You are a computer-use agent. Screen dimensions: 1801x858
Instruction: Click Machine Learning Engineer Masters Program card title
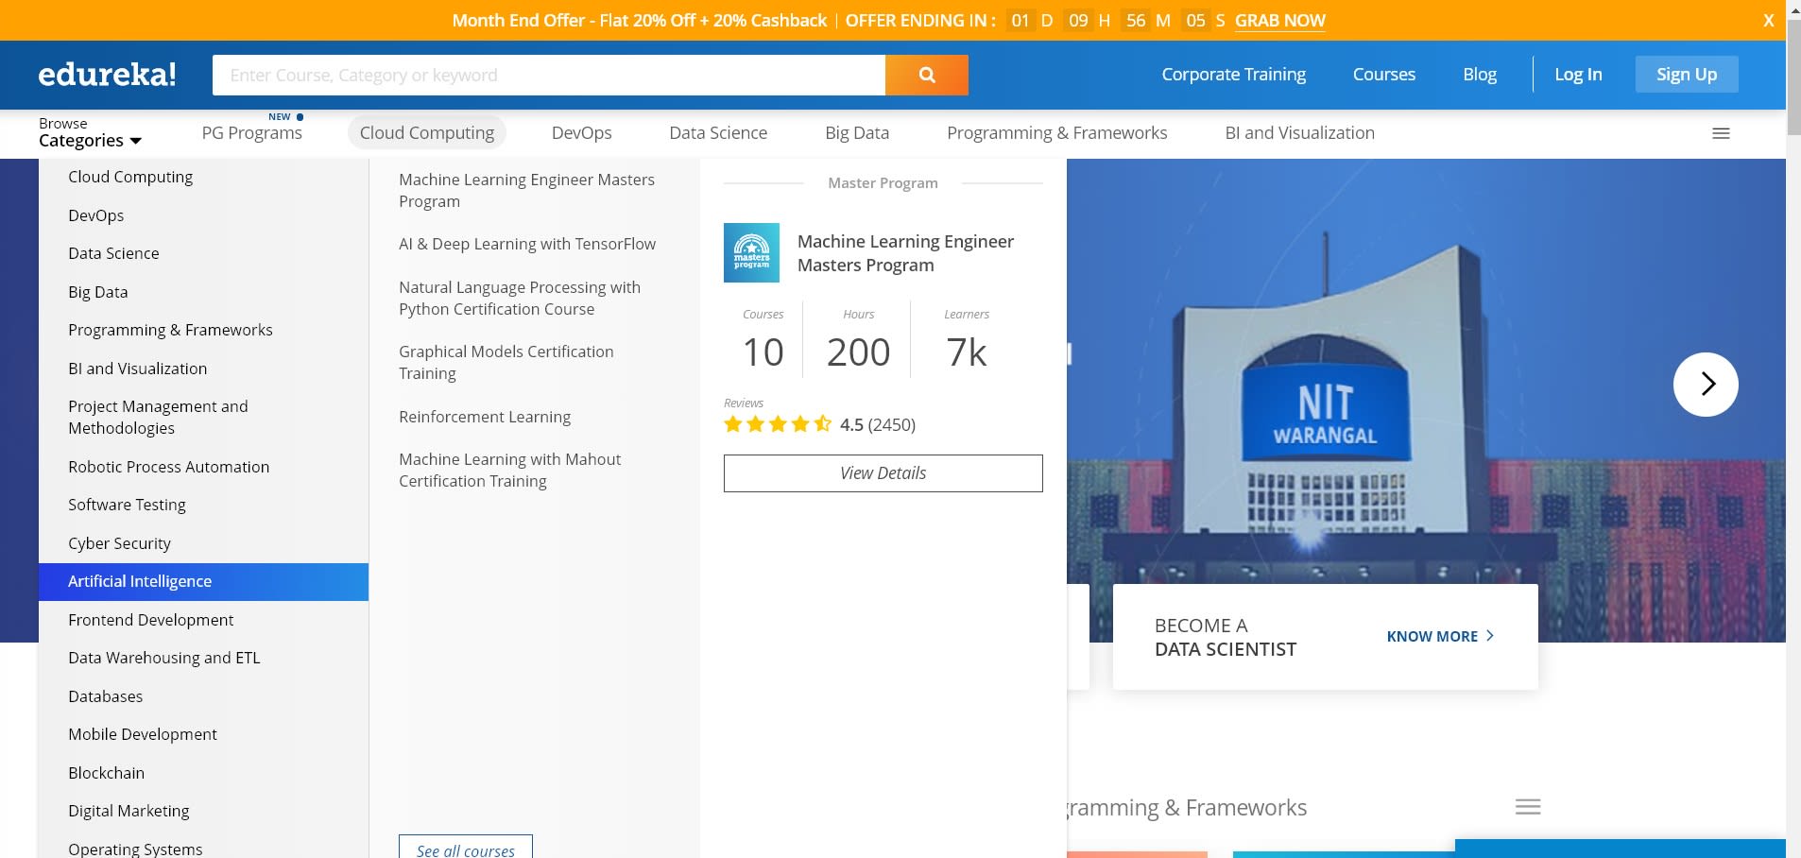905,253
